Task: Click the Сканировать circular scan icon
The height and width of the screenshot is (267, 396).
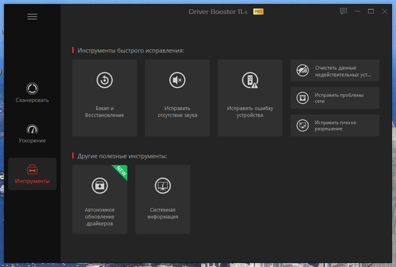Action: (32, 89)
